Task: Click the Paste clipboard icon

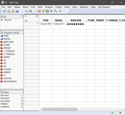Action: point(30,11)
